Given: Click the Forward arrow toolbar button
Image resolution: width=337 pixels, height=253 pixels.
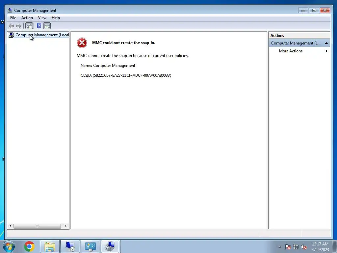Looking at the screenshot, I should (19, 26).
